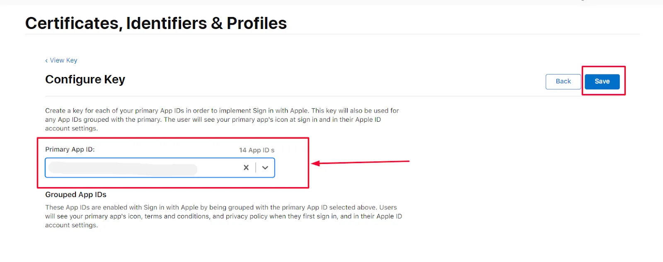Click the blue Save action
The image size is (663, 262).
602,81
